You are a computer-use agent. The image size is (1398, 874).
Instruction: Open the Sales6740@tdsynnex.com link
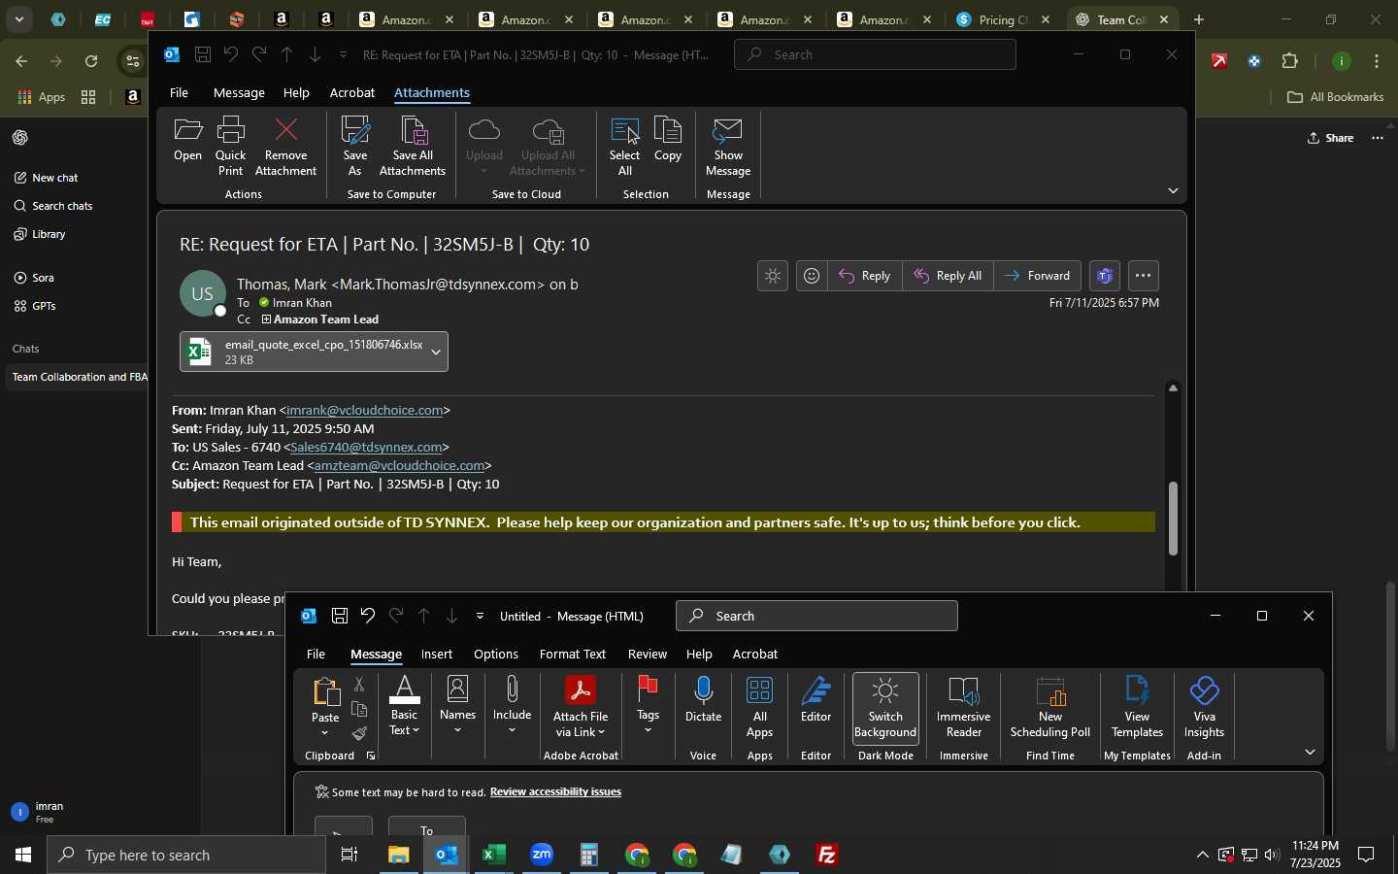click(366, 448)
